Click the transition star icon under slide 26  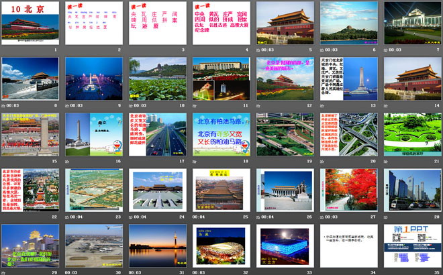[259, 217]
